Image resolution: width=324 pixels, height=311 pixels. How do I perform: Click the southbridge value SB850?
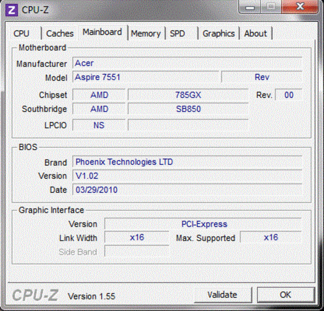coord(188,109)
